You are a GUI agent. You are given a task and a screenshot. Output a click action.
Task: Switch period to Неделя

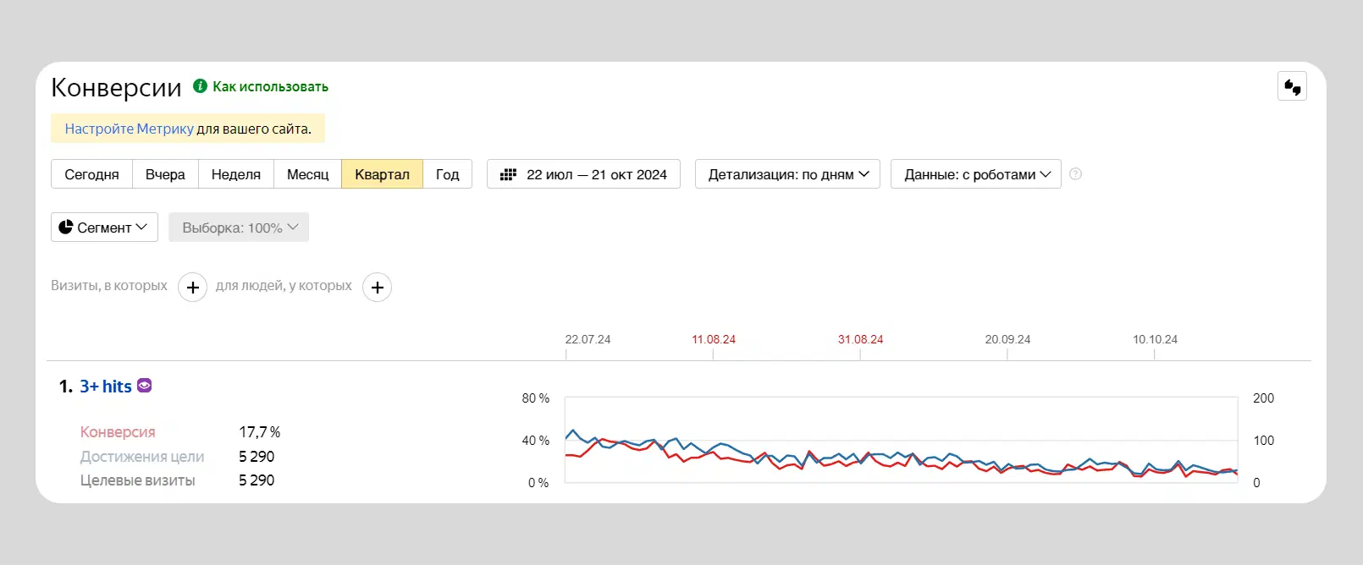[x=236, y=174]
